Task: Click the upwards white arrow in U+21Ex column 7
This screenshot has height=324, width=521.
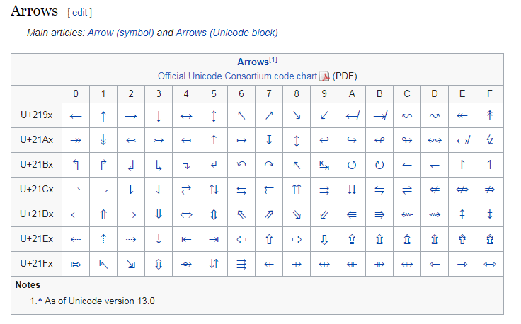Action: coord(269,239)
